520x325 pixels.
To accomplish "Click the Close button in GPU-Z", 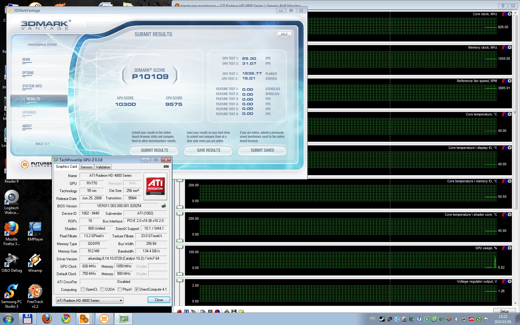I will (159, 300).
